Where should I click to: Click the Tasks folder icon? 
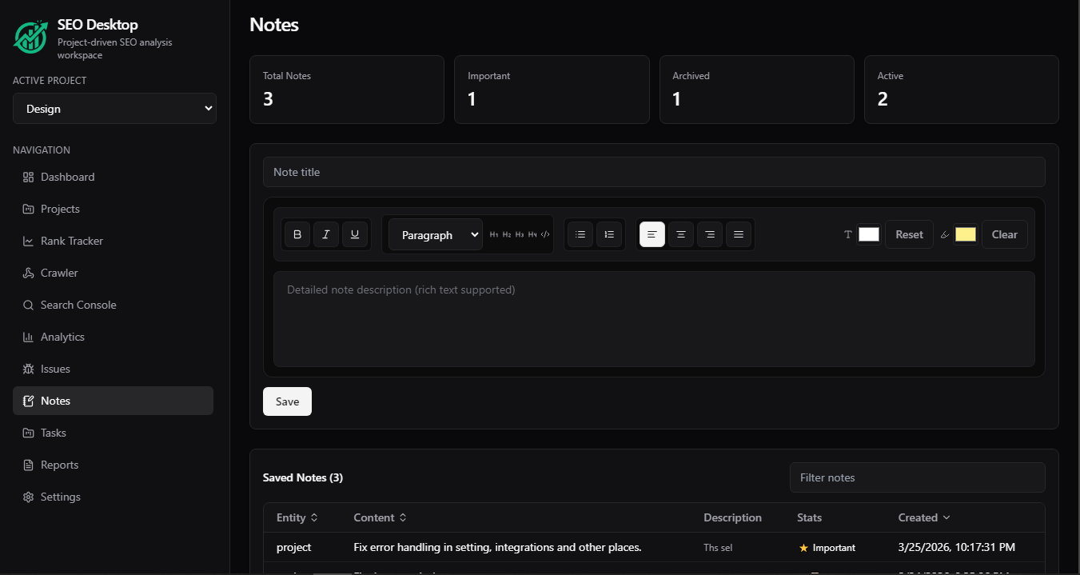coord(28,433)
